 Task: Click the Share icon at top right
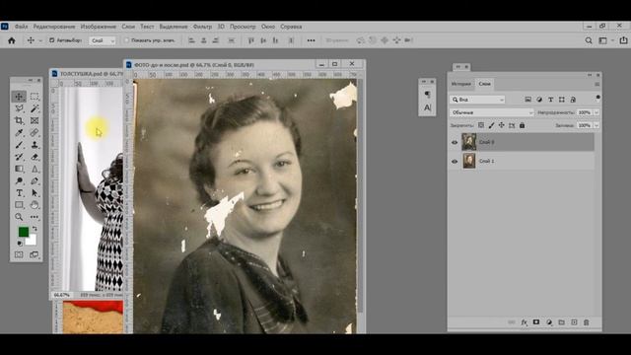click(623, 40)
